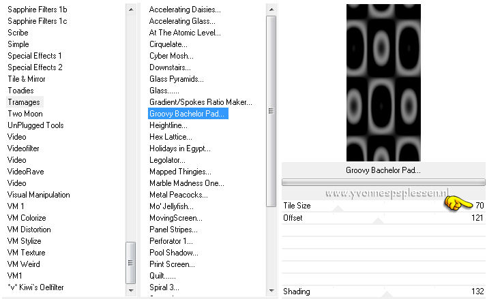
Task: Select the Videofilter category
Action: 23,148
